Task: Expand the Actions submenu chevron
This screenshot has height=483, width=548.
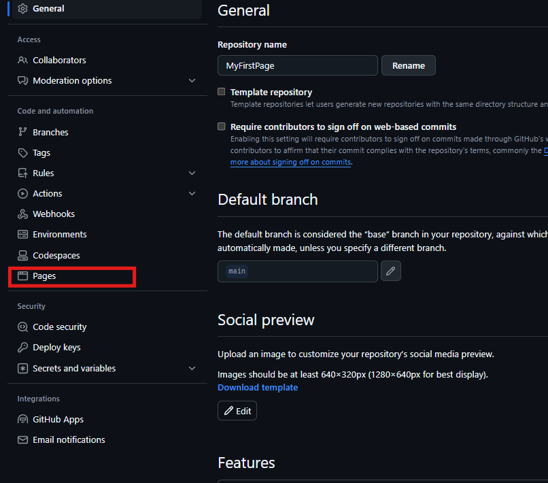Action: click(x=192, y=193)
